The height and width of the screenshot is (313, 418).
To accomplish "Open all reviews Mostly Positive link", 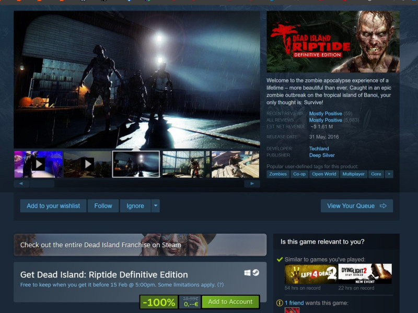I will pyautogui.click(x=326, y=120).
